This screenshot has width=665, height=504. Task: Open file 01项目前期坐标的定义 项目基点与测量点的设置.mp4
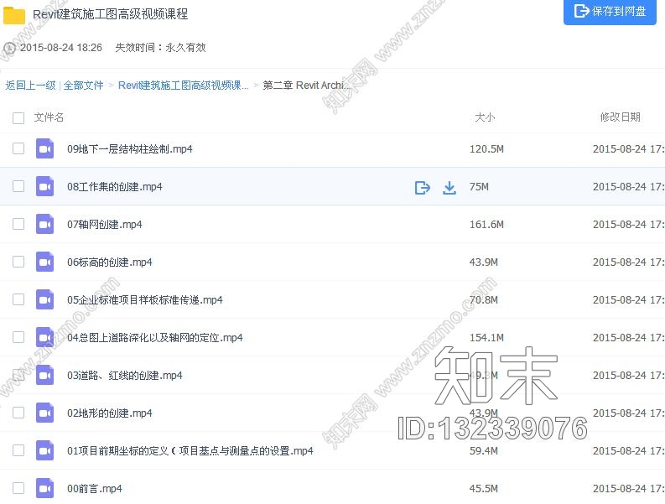pos(190,451)
